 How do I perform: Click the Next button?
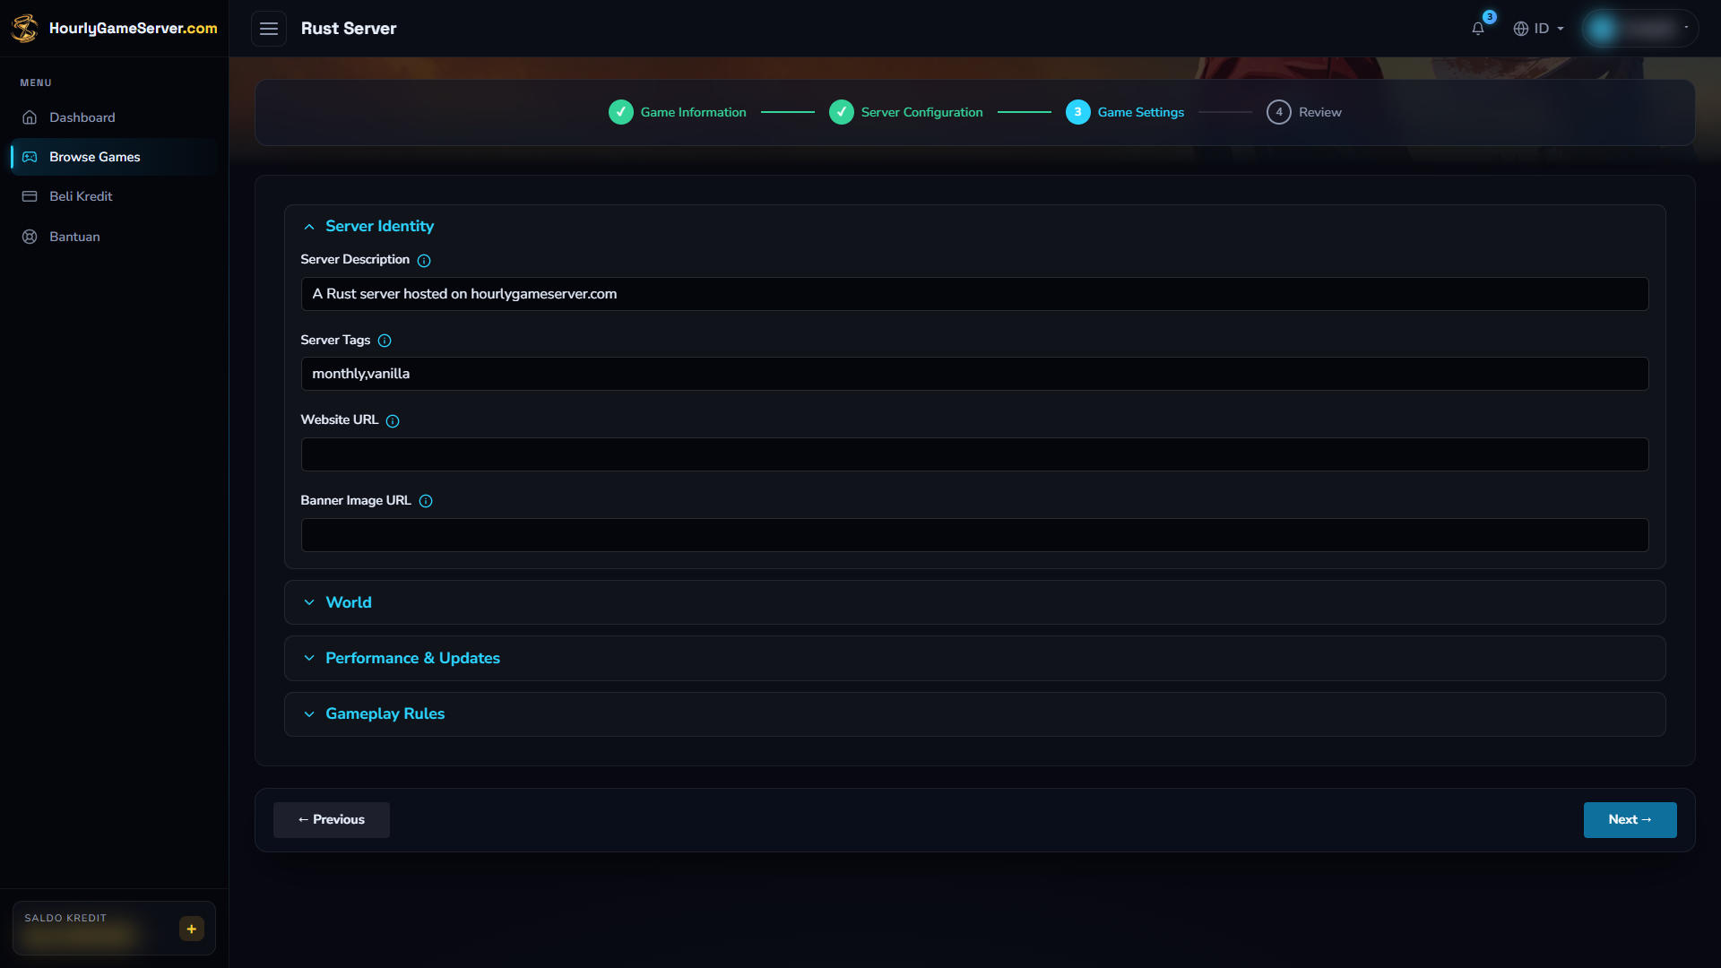[x=1630, y=820]
